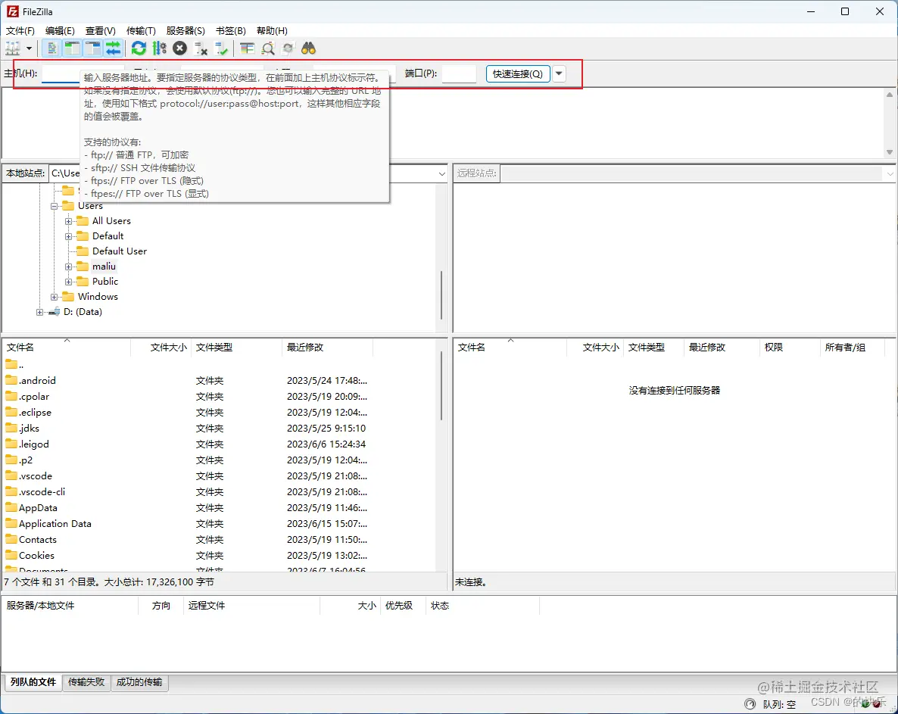Open the 服务器(S) menu
This screenshot has width=898, height=714.
pyautogui.click(x=186, y=30)
